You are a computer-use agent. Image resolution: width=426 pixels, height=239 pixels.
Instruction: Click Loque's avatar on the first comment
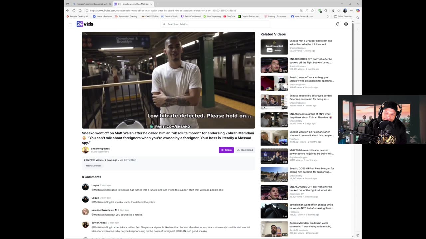coord(85,187)
